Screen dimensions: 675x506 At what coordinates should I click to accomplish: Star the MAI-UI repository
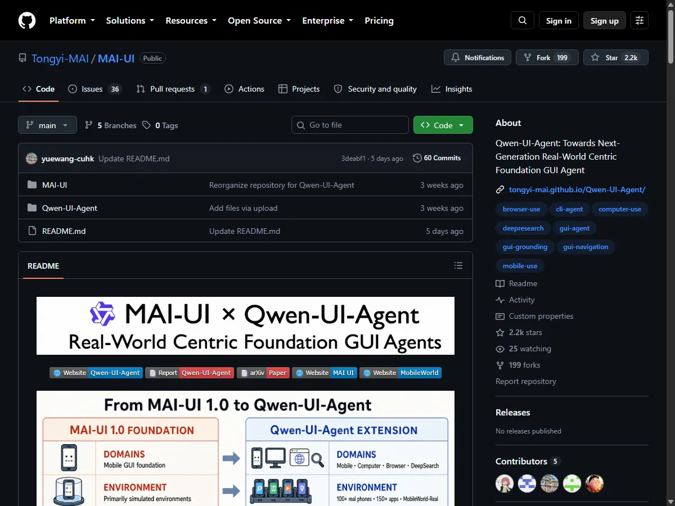616,57
